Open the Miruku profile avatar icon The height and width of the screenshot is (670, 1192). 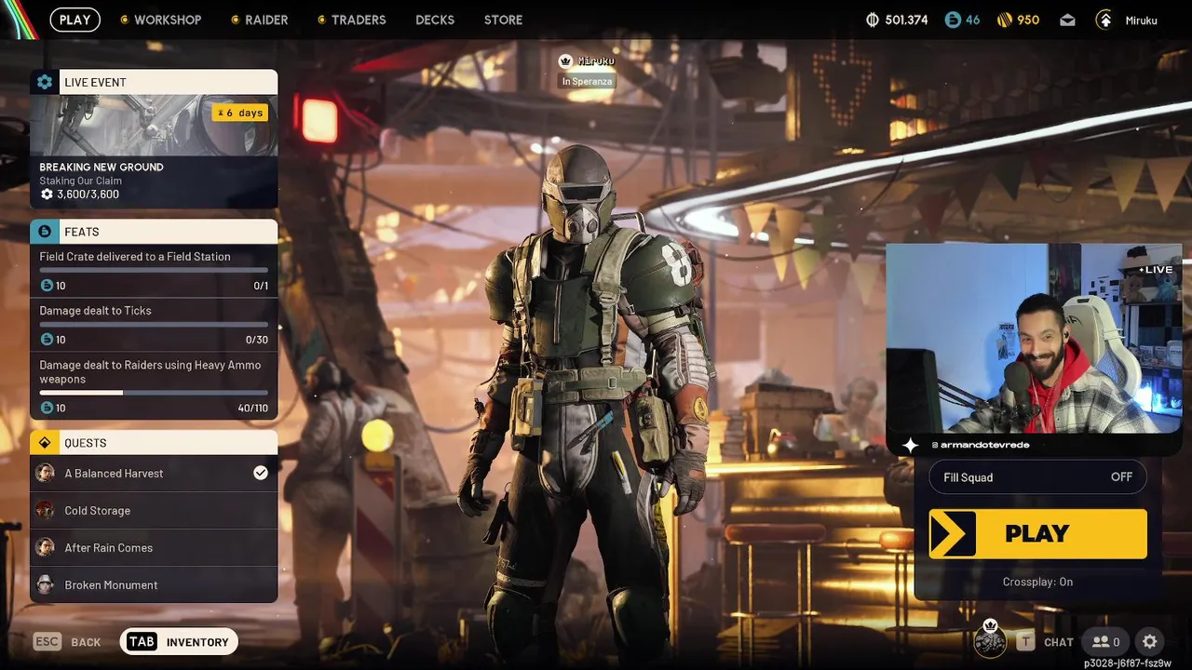coord(1104,20)
